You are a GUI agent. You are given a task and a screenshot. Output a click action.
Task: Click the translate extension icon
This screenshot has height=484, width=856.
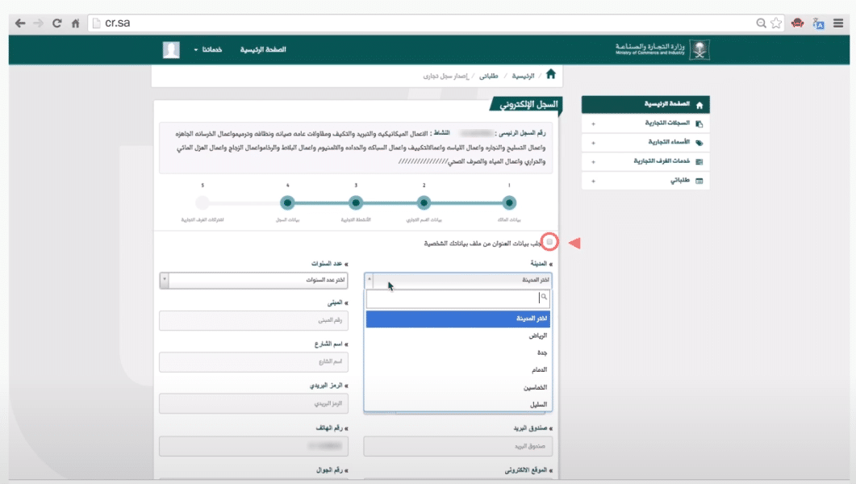pos(818,23)
